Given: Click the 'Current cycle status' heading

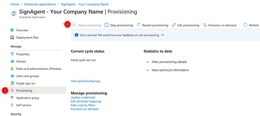Looking at the screenshot, I should [88, 51].
